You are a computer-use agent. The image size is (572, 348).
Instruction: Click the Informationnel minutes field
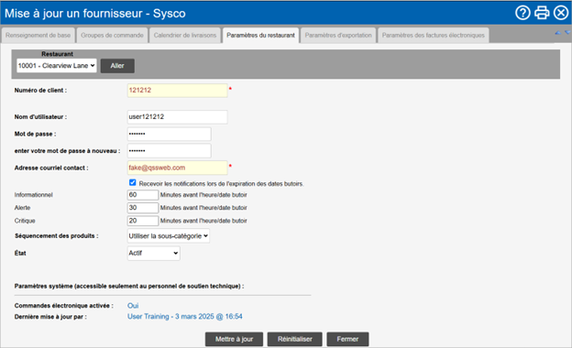143,195
